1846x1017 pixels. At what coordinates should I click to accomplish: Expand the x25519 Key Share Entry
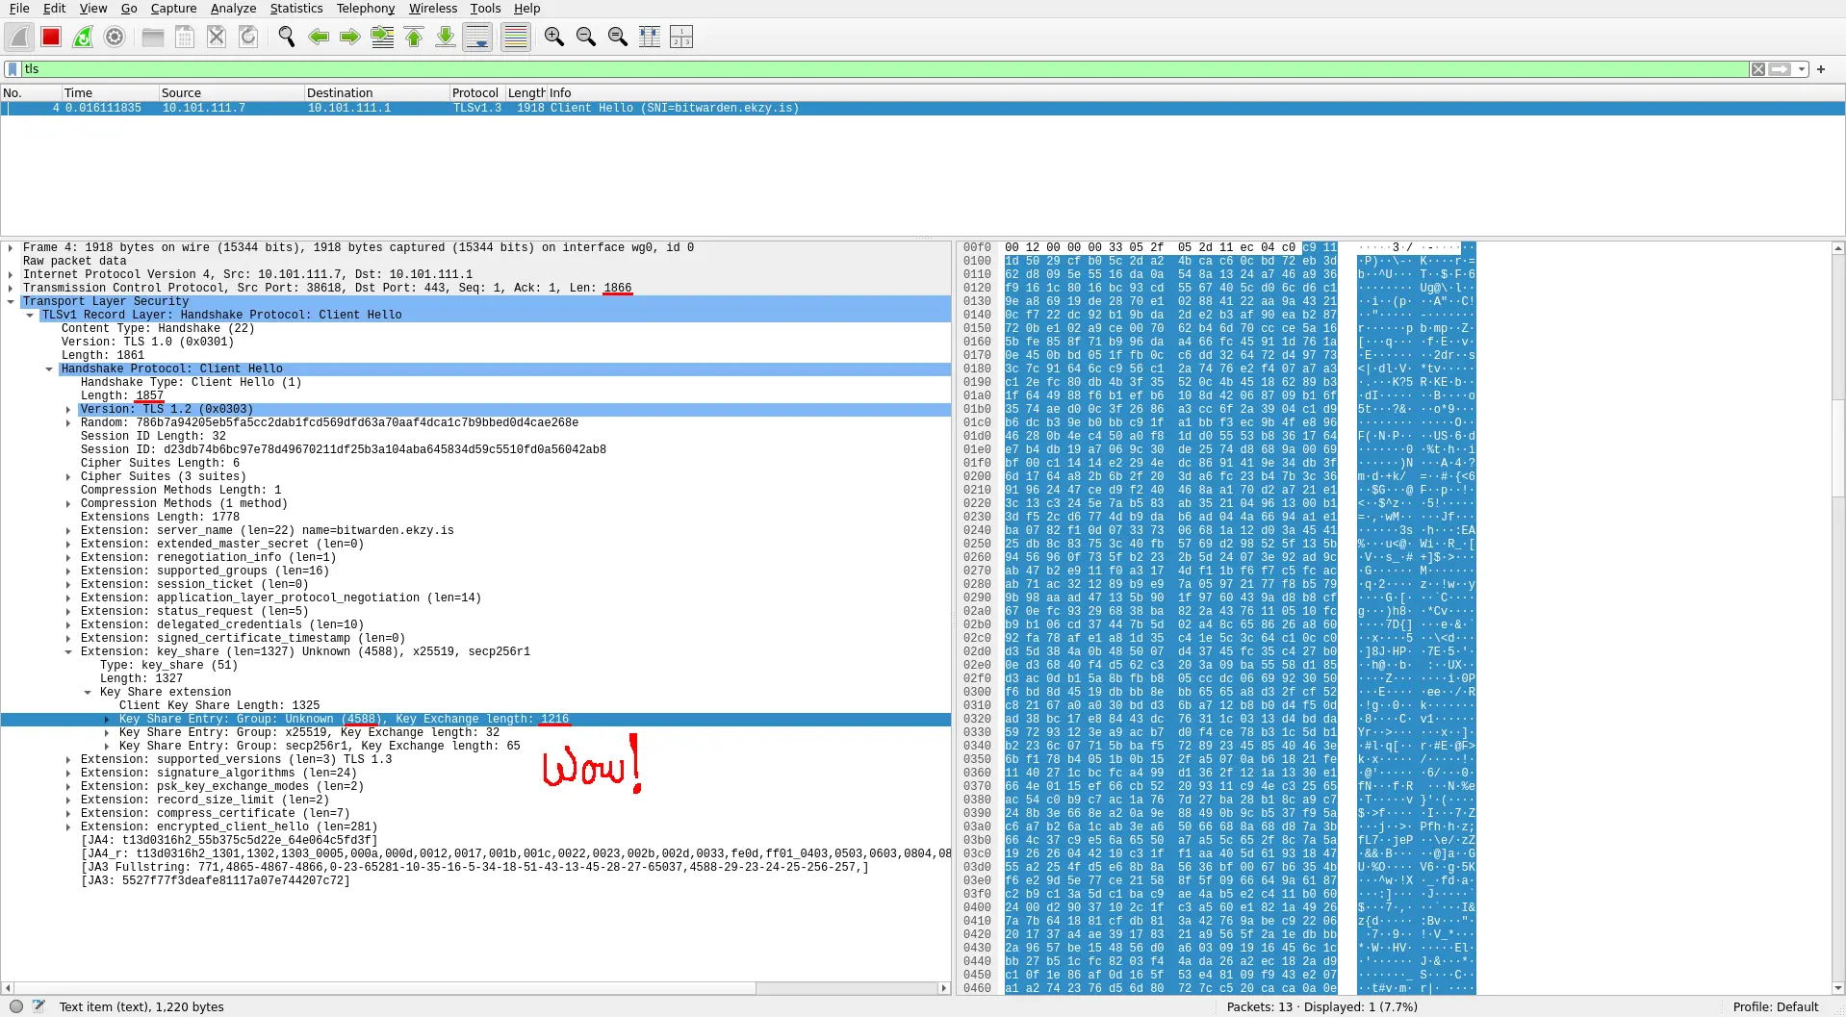click(x=107, y=733)
